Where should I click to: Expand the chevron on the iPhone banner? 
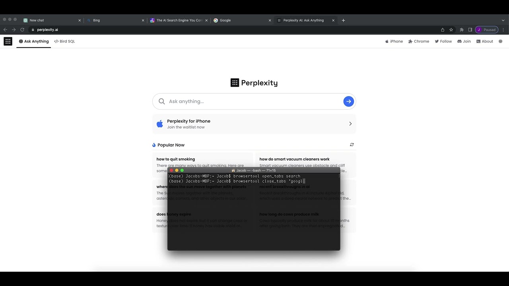tap(350, 124)
